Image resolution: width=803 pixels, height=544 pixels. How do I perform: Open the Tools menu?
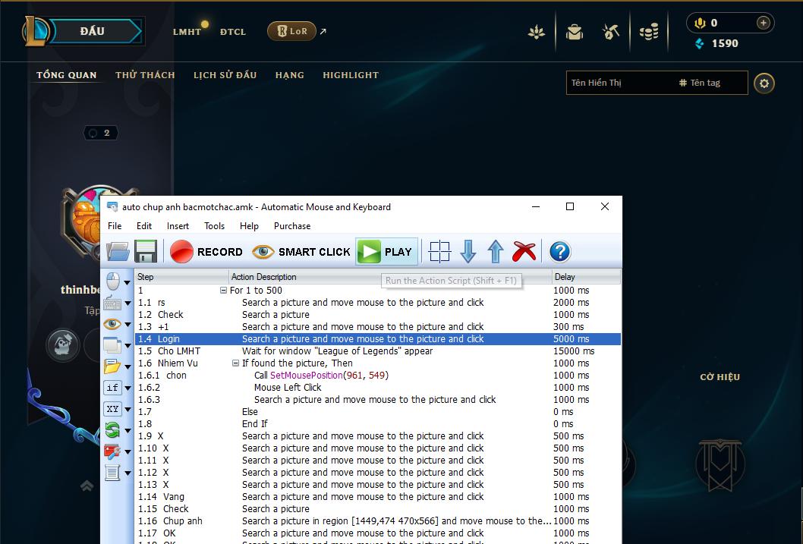pos(214,225)
